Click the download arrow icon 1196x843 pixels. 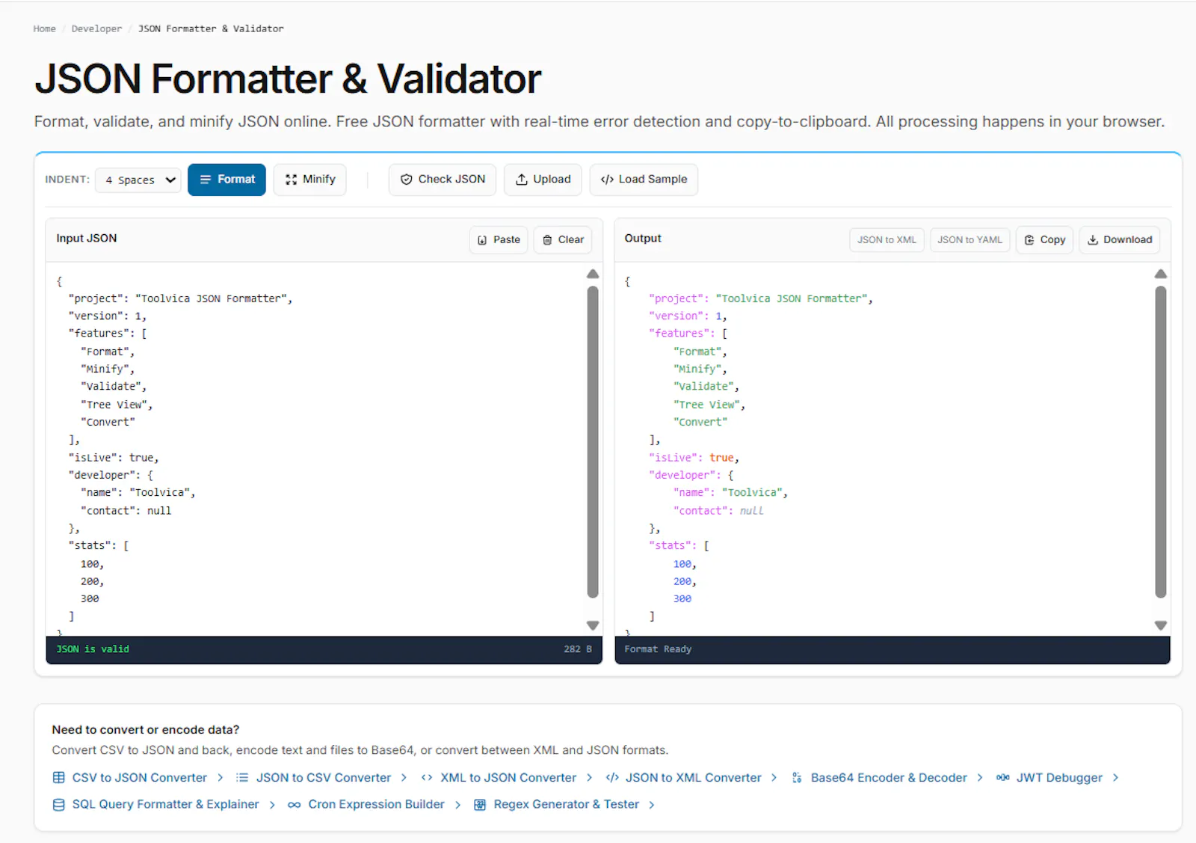1093,240
